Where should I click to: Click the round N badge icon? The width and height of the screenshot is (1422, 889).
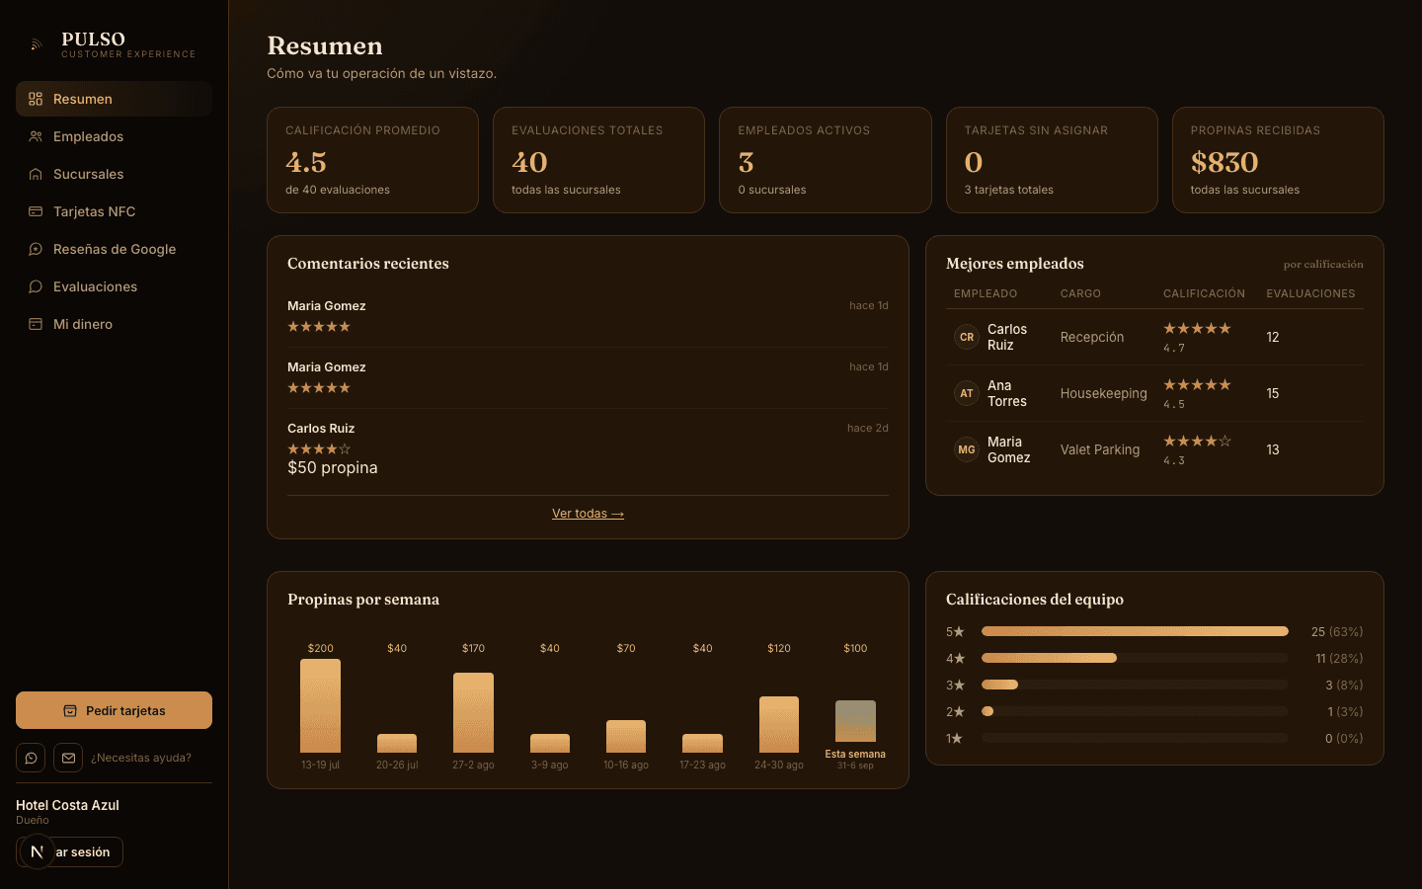37,851
